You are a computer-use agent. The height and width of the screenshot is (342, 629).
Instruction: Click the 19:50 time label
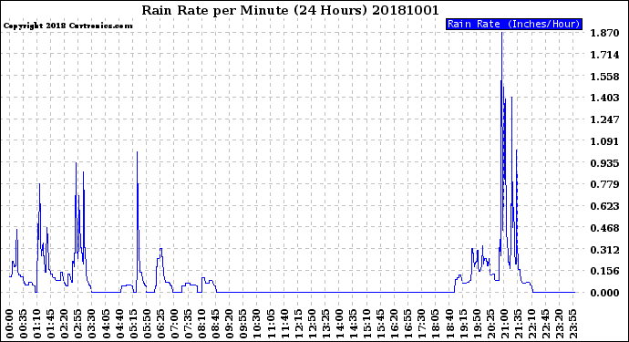477,324
